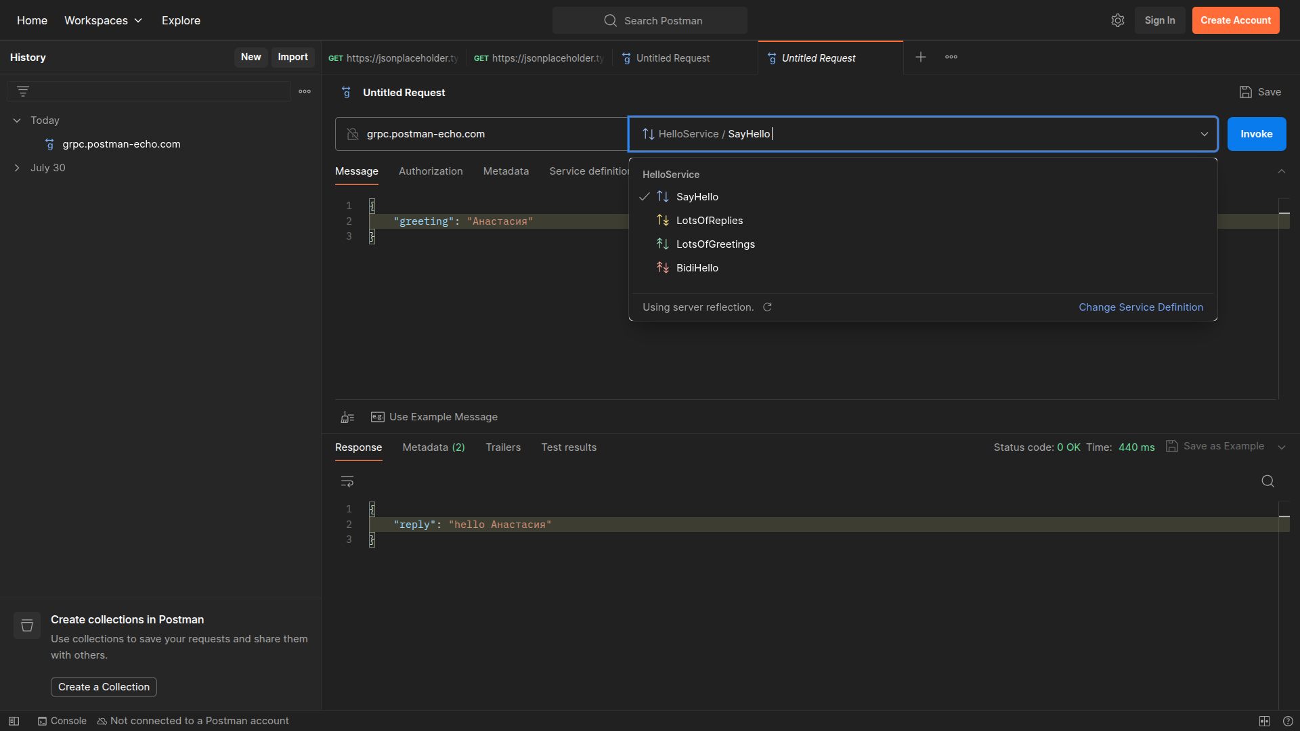Screen dimensions: 1300x731
Task: Click the Save button
Action: (x=1260, y=92)
